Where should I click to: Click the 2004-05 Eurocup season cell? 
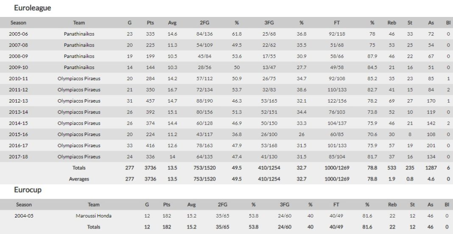pyautogui.click(x=24, y=216)
